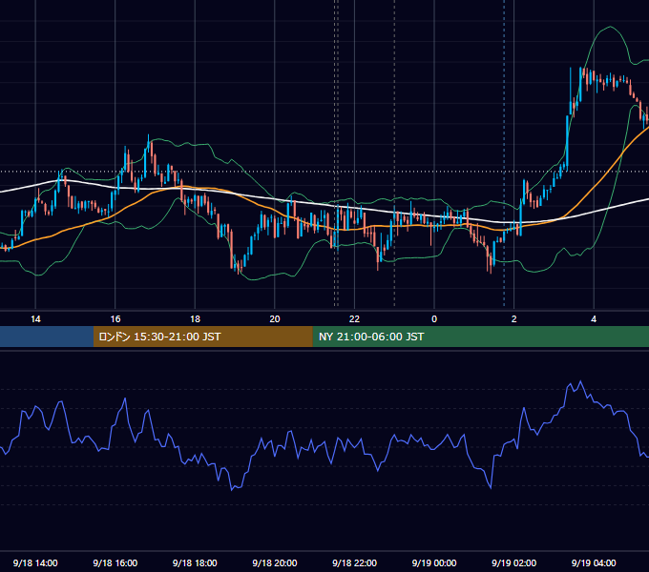This screenshot has height=572, width=649.
Task: Click the 22 hour label on price chart axis
Action: coord(354,319)
